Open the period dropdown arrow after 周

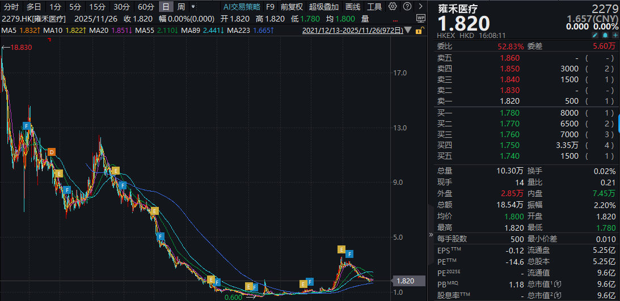point(193,7)
